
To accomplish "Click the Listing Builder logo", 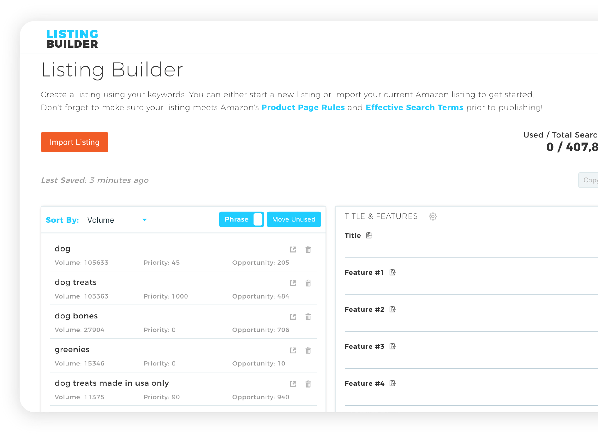I will (x=72, y=39).
